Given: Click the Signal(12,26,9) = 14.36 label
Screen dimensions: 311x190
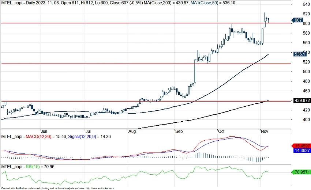Looking at the screenshot, I should click(x=90, y=136).
